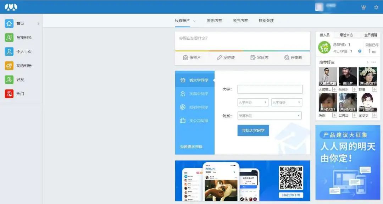Click the 传照片 label
This screenshot has height=204, width=383.
click(195, 58)
